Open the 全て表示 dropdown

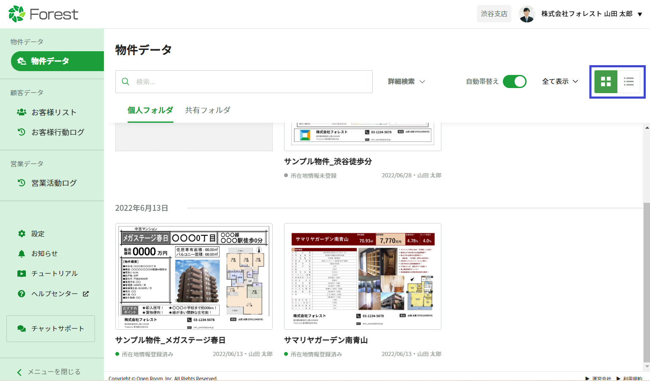click(560, 82)
